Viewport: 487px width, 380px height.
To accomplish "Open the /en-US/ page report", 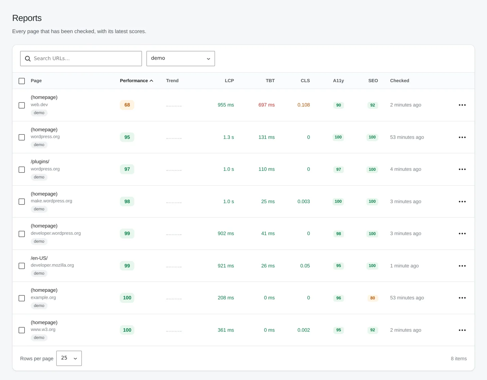I will [x=39, y=258].
